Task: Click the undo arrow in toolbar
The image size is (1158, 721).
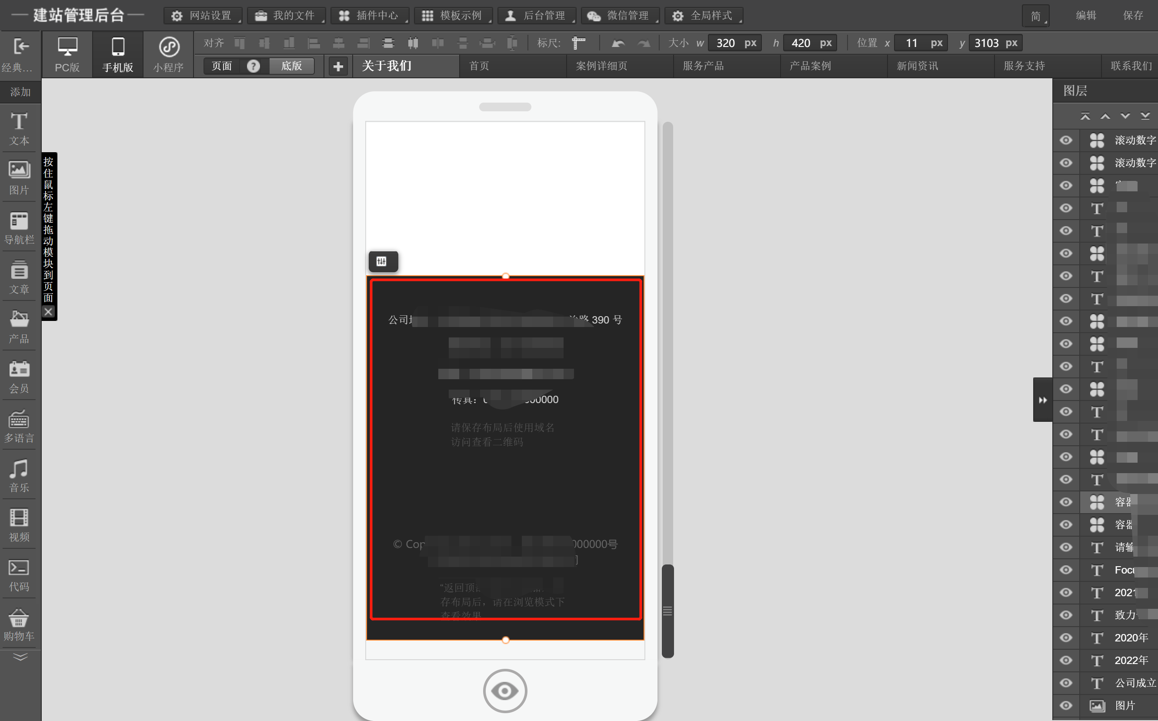Action: (x=618, y=43)
